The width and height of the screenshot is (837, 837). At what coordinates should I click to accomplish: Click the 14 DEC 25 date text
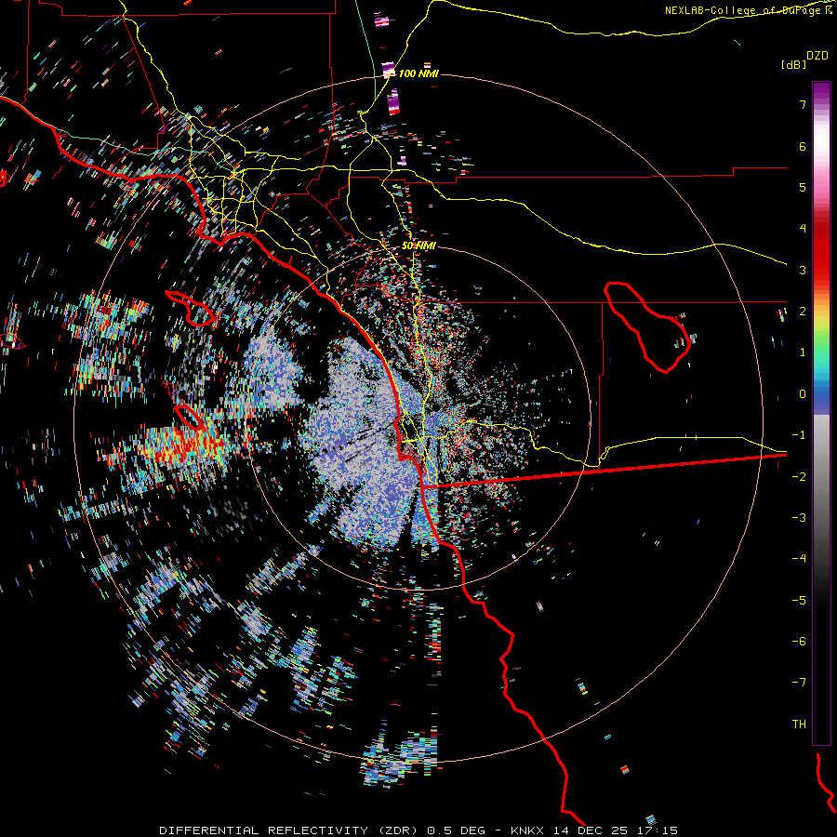click(x=591, y=830)
